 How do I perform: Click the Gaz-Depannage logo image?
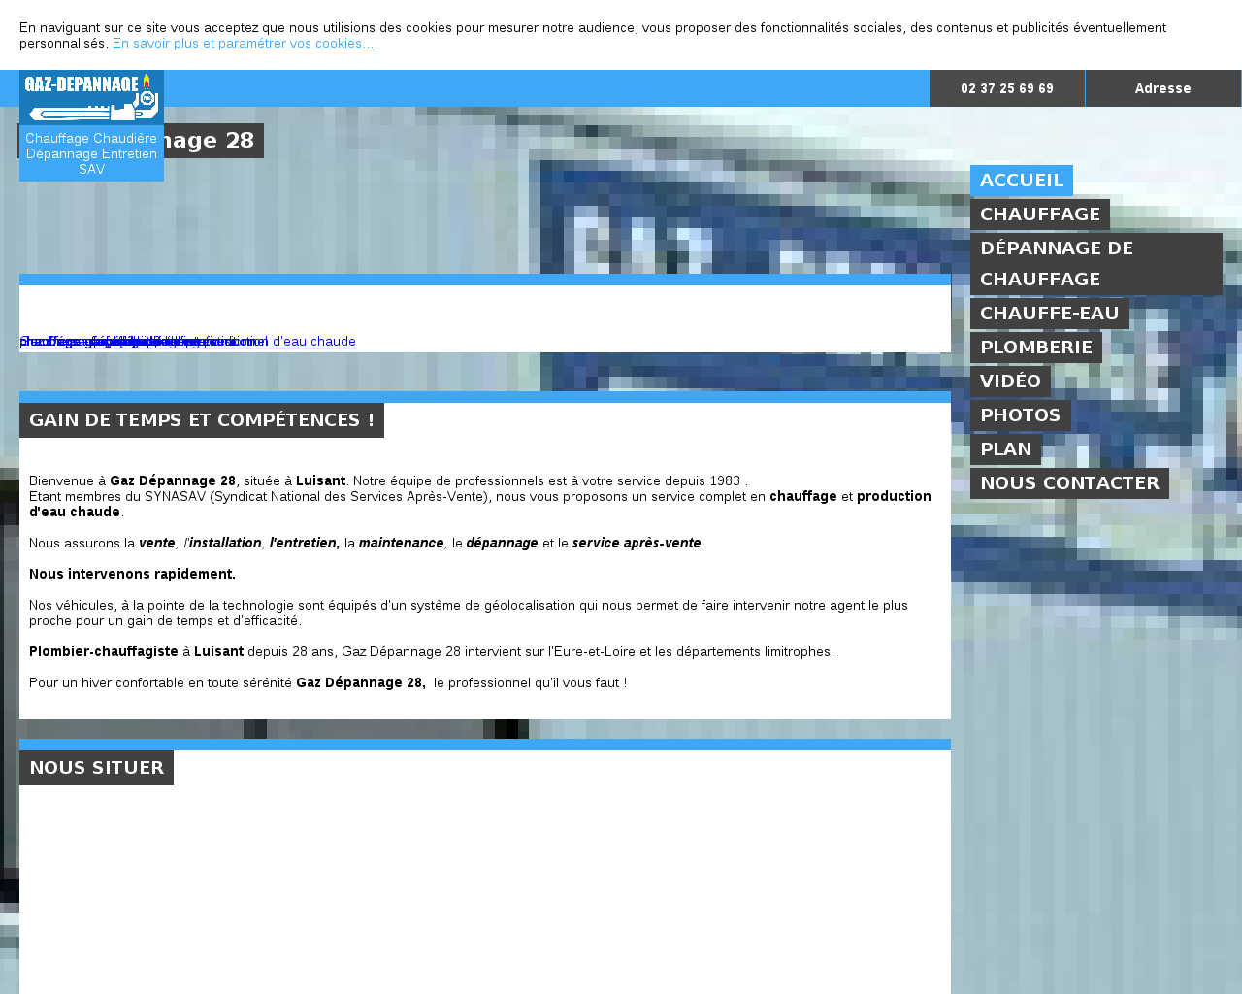(91, 97)
